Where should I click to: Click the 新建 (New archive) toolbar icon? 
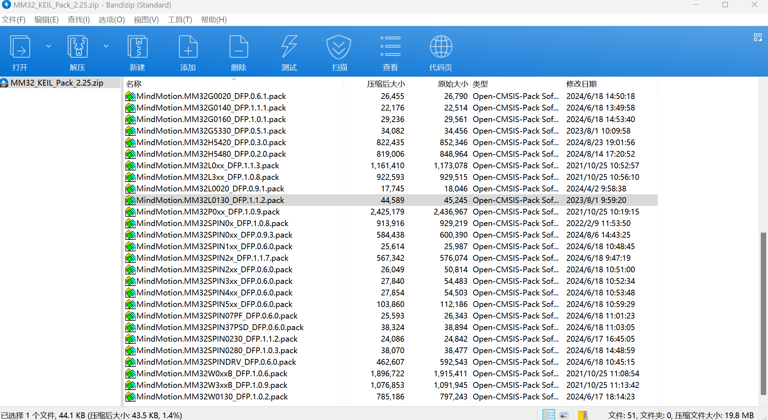(137, 47)
